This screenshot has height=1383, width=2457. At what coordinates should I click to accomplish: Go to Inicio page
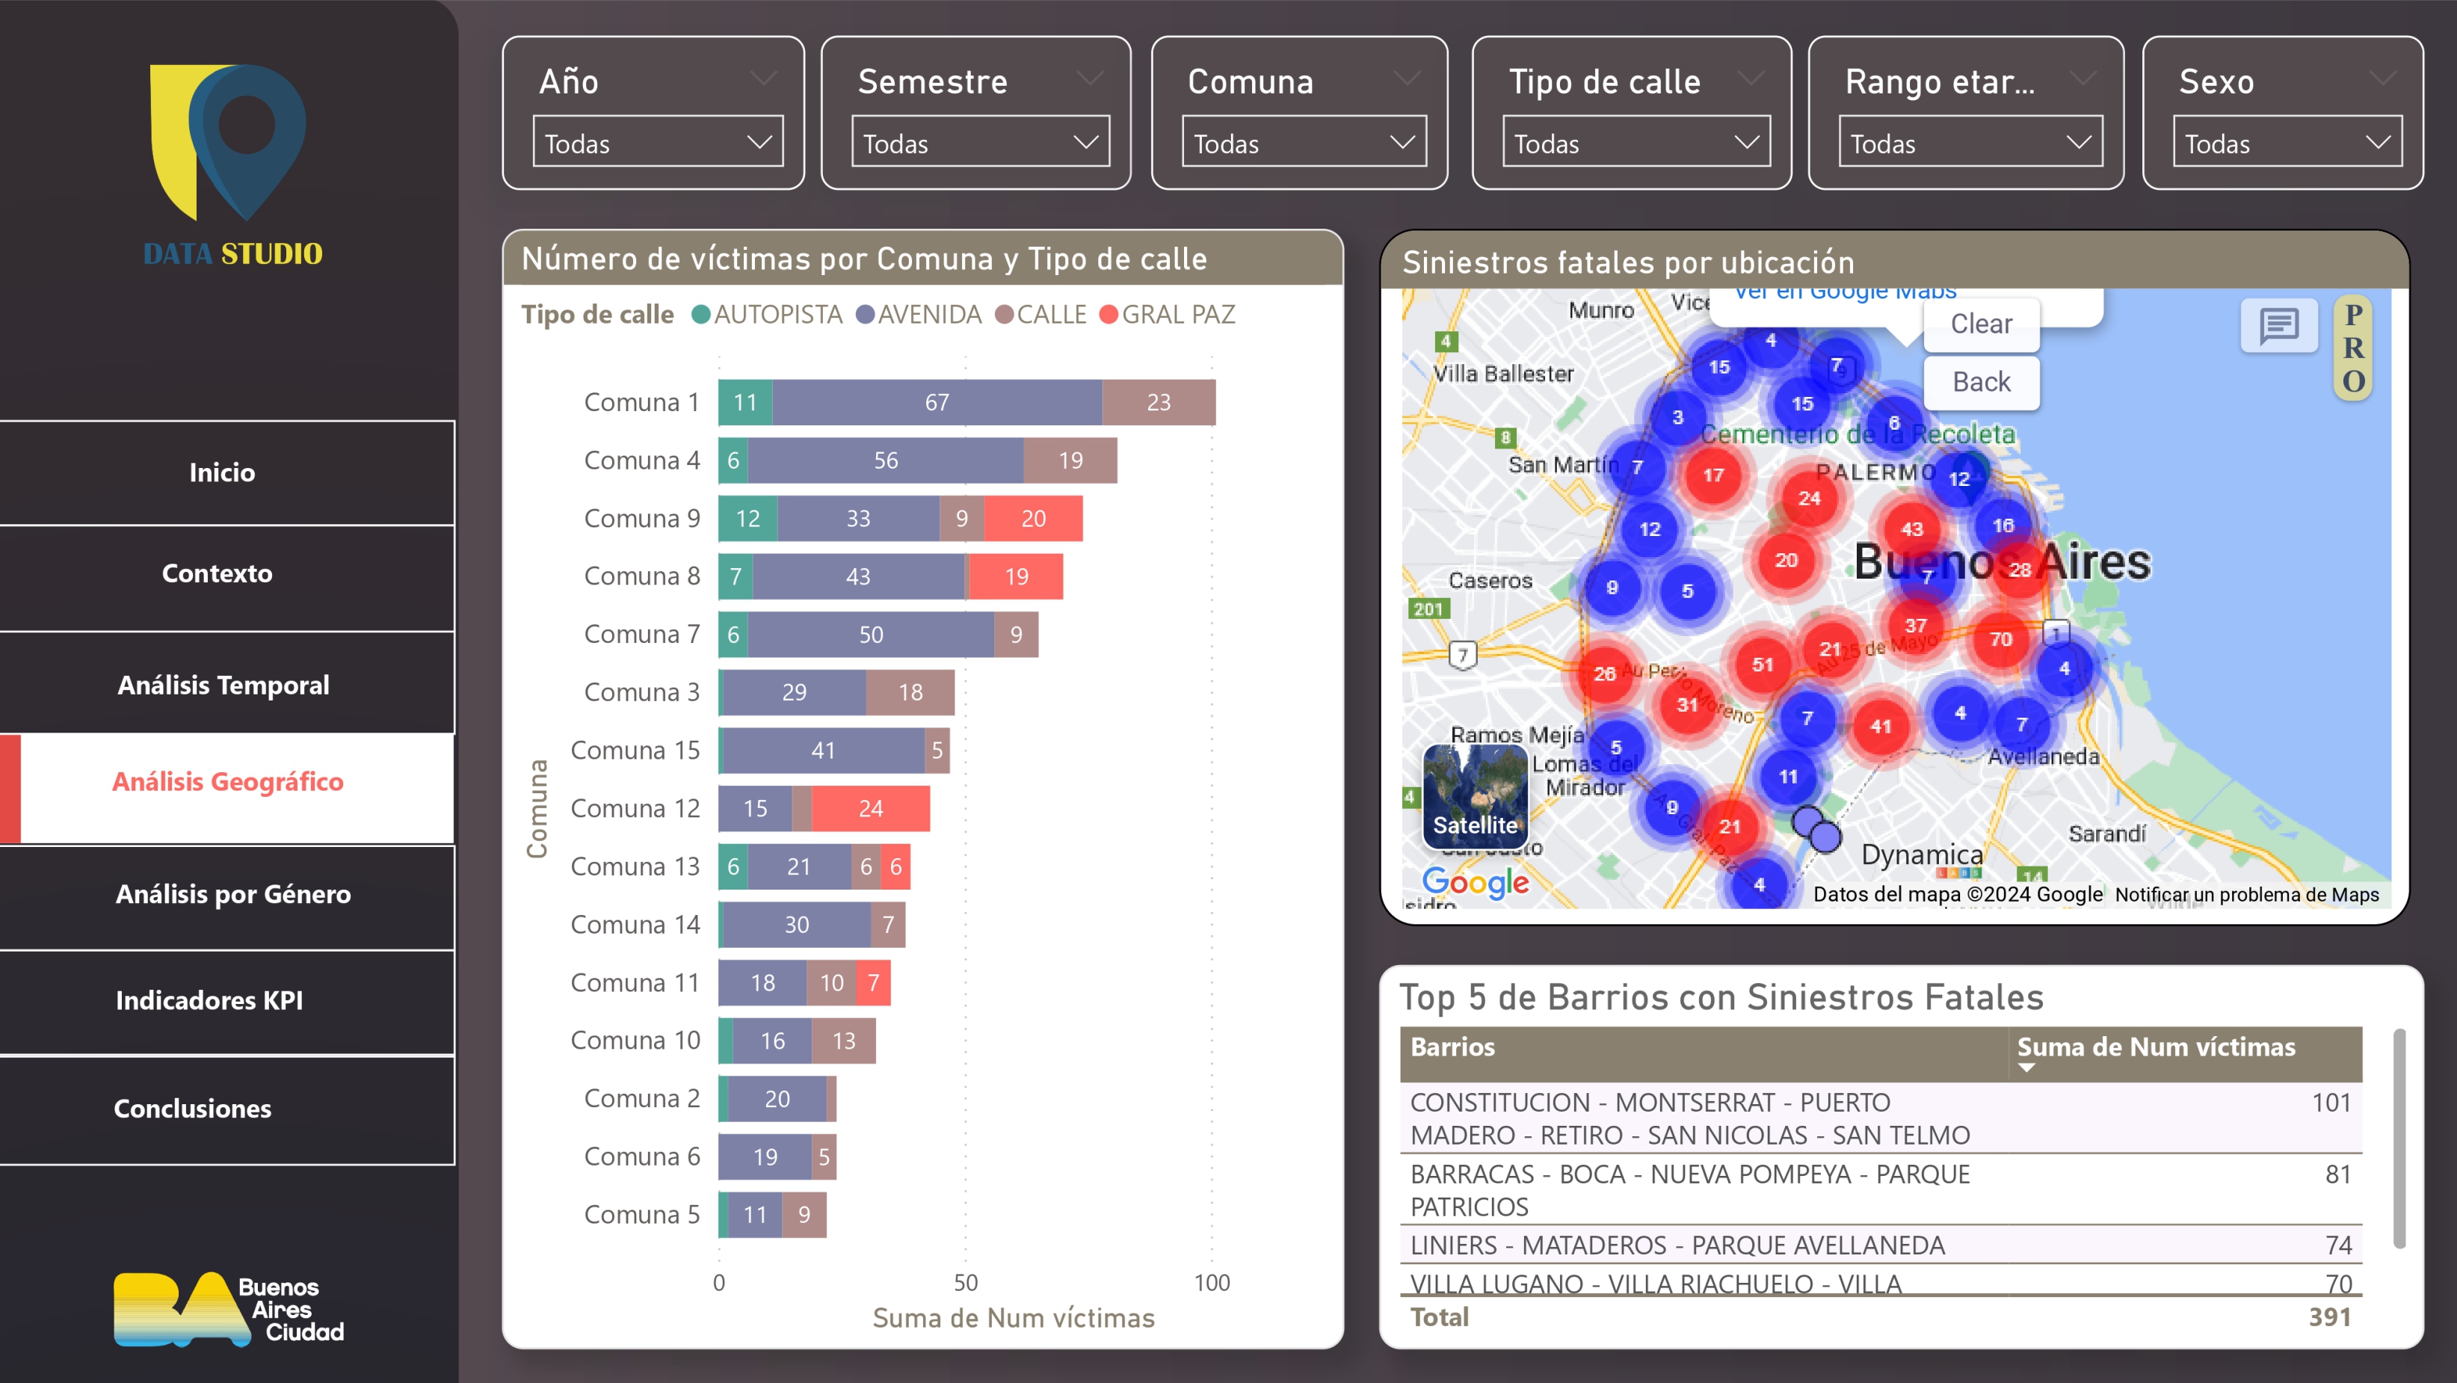227,472
